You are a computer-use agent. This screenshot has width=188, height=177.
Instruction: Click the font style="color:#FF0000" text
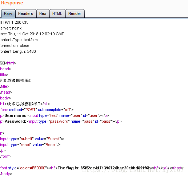24,168
